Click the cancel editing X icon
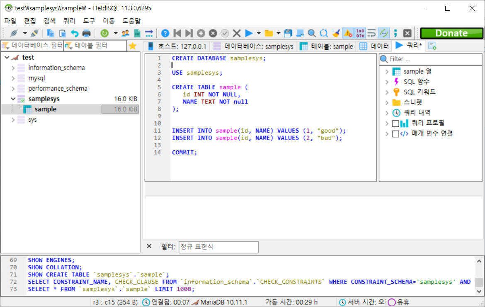This screenshot has height=307, width=485. [237, 33]
